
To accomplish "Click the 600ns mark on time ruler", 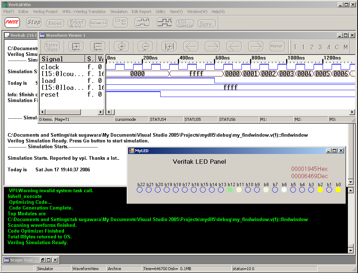I will click(222, 58).
